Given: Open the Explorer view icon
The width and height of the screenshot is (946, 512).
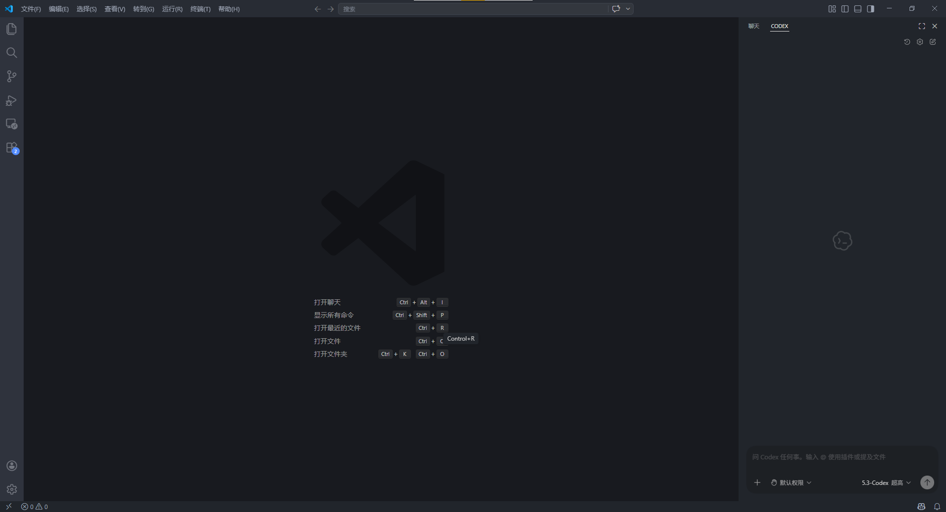Looking at the screenshot, I should pos(11,29).
